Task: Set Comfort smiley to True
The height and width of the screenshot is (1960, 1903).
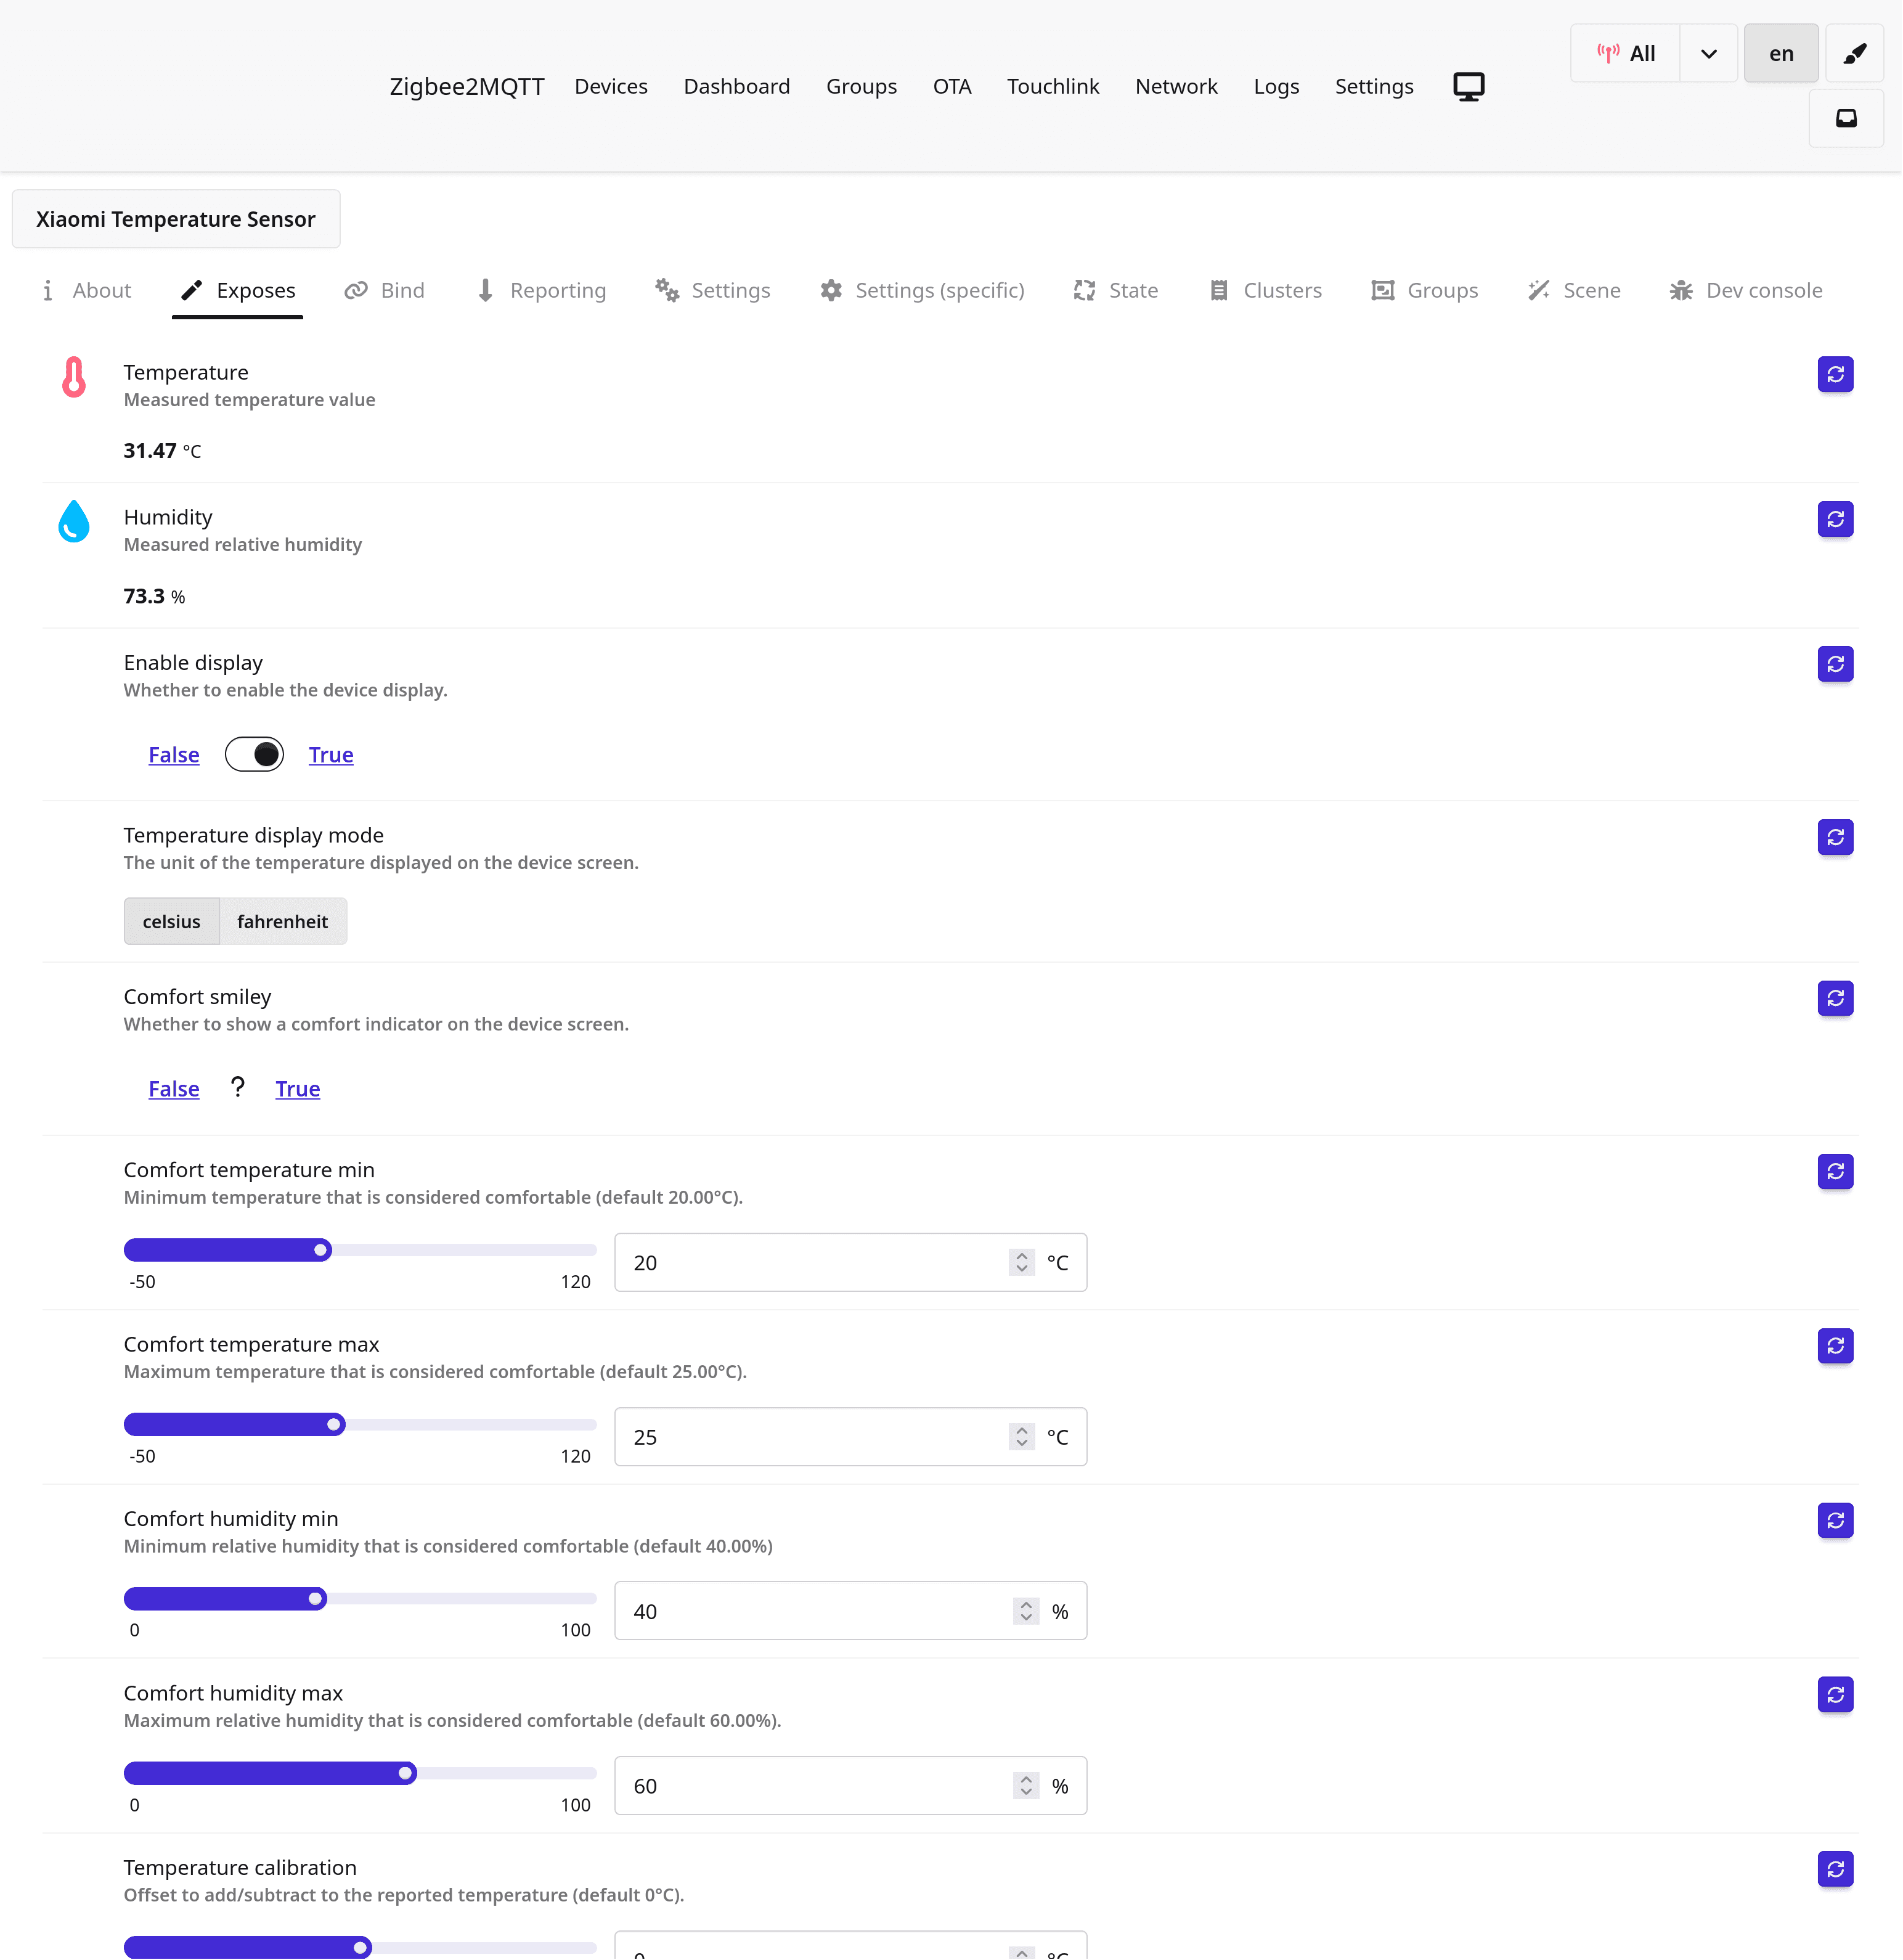Action: click(x=297, y=1089)
